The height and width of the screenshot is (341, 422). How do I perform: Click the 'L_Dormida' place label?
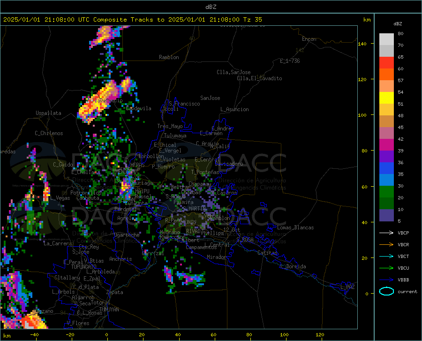pyautogui.click(x=293, y=266)
